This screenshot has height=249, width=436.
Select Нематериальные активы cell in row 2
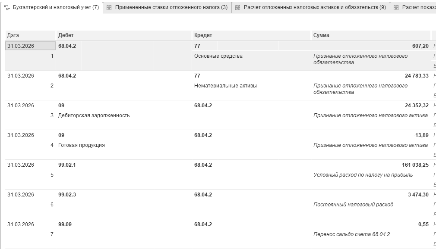tap(225, 86)
